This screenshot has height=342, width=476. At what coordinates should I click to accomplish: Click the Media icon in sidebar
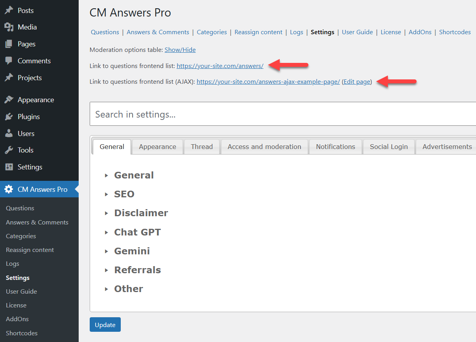point(9,27)
